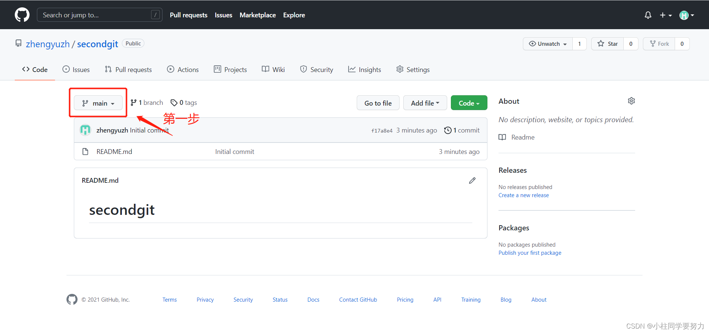Click the stargazers count next to Star
Viewport: 709px width, 333px height.
[x=631, y=44]
